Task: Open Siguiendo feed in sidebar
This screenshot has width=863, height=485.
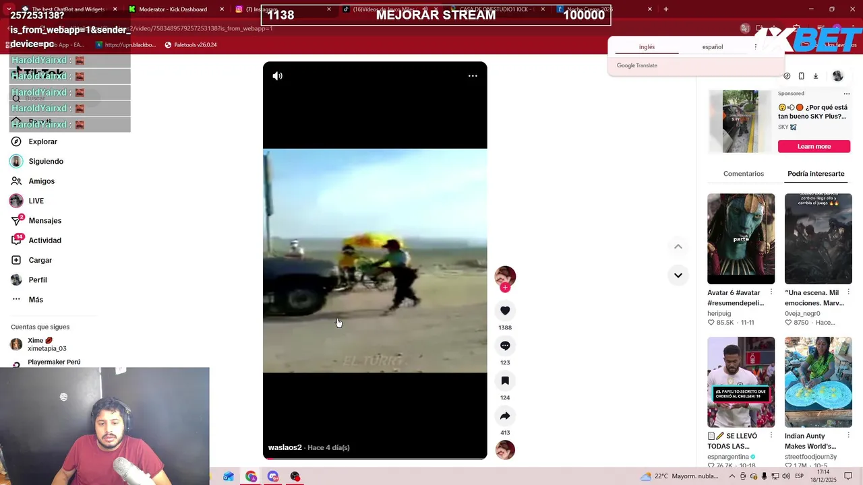Action: point(46,162)
